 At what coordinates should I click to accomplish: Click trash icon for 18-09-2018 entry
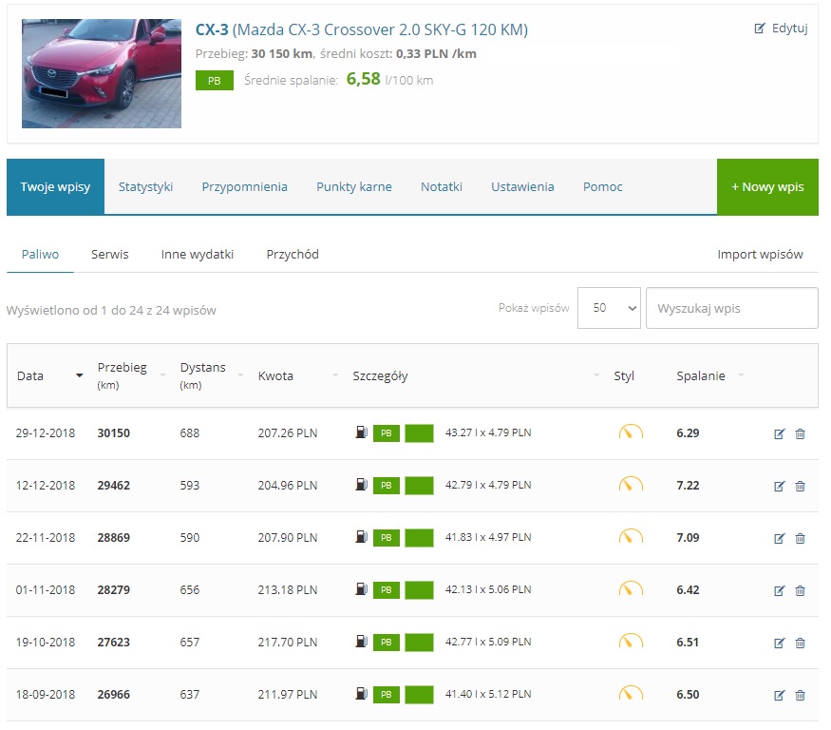(x=800, y=695)
